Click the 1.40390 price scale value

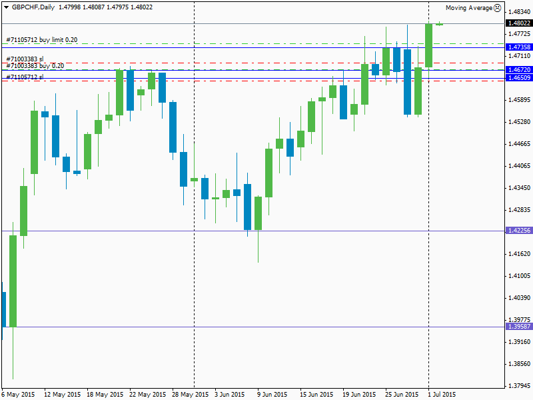[519, 298]
